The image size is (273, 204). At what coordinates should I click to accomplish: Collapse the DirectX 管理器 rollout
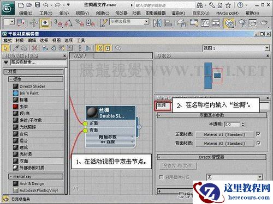[x=212, y=157]
